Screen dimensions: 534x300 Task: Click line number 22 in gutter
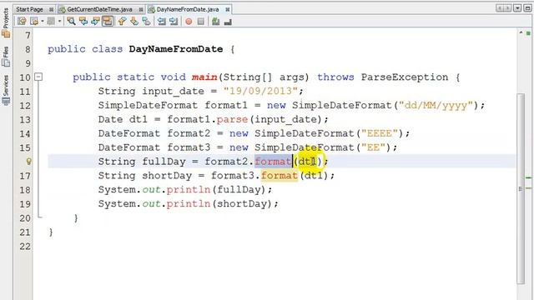tap(25, 247)
